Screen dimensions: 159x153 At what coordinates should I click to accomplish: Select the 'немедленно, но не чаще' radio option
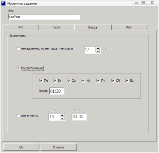[18, 48]
